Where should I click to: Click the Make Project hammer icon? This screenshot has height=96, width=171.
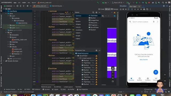[x=98, y=3]
